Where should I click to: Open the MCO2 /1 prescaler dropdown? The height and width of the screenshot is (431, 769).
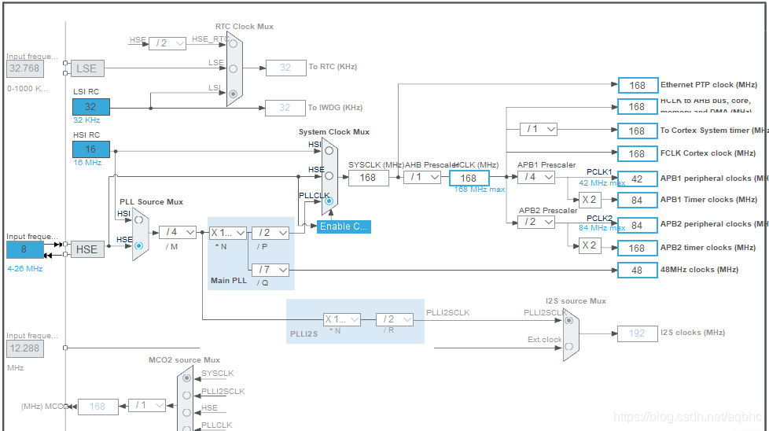coord(146,405)
